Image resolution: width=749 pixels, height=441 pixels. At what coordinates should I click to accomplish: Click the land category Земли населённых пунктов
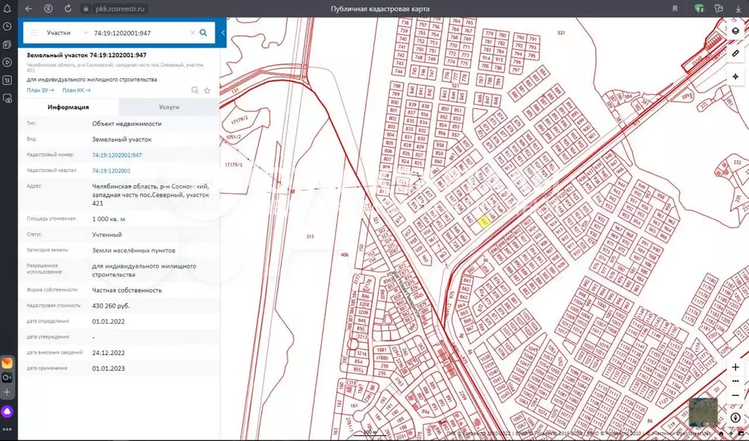point(134,250)
